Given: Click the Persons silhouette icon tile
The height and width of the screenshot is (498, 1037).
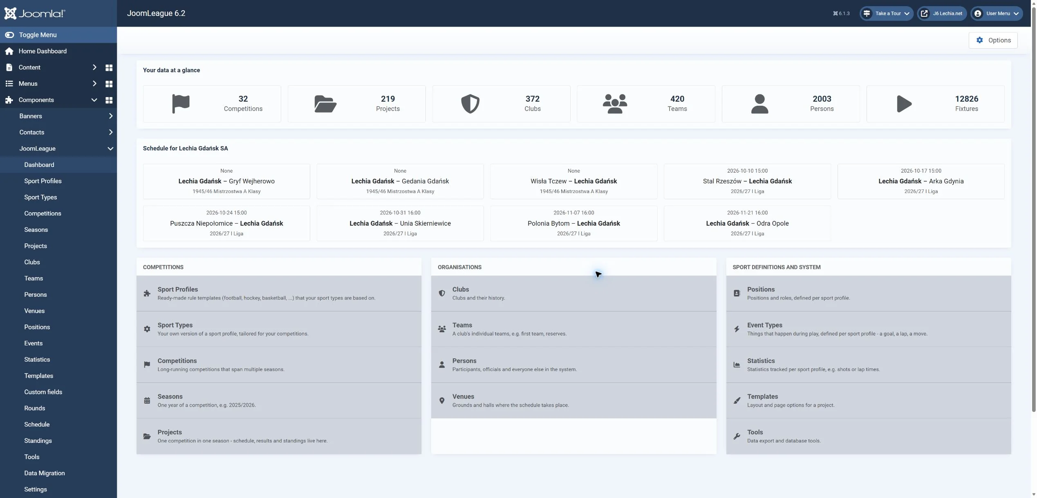Looking at the screenshot, I should point(759,104).
